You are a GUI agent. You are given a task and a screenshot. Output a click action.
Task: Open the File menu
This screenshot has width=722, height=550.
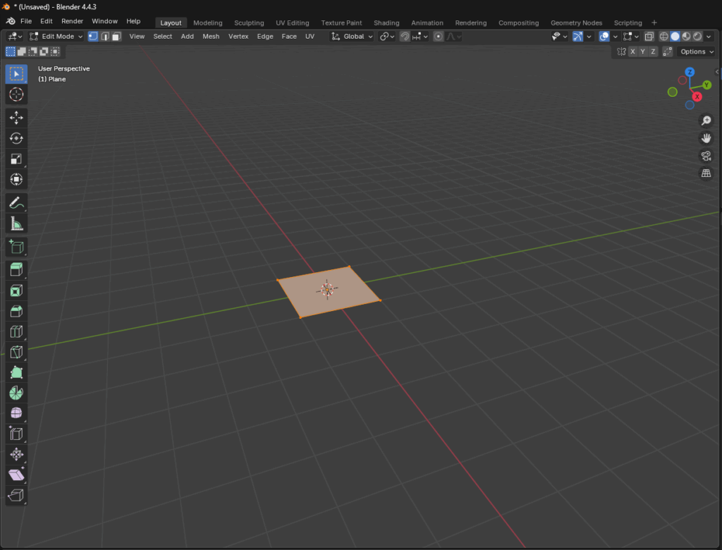(x=26, y=21)
